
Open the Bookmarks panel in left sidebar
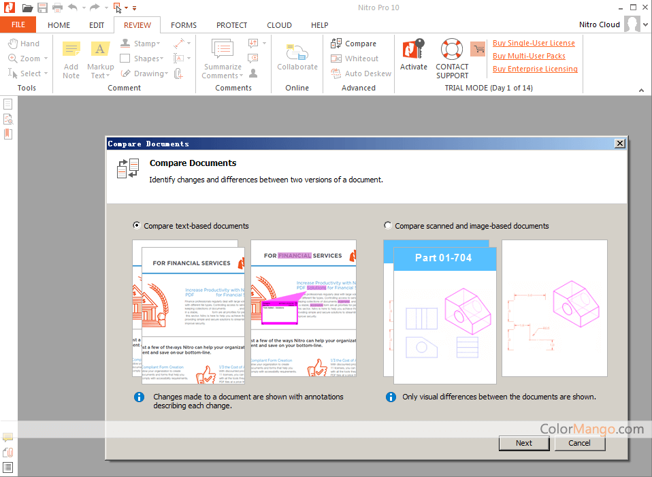[x=8, y=134]
